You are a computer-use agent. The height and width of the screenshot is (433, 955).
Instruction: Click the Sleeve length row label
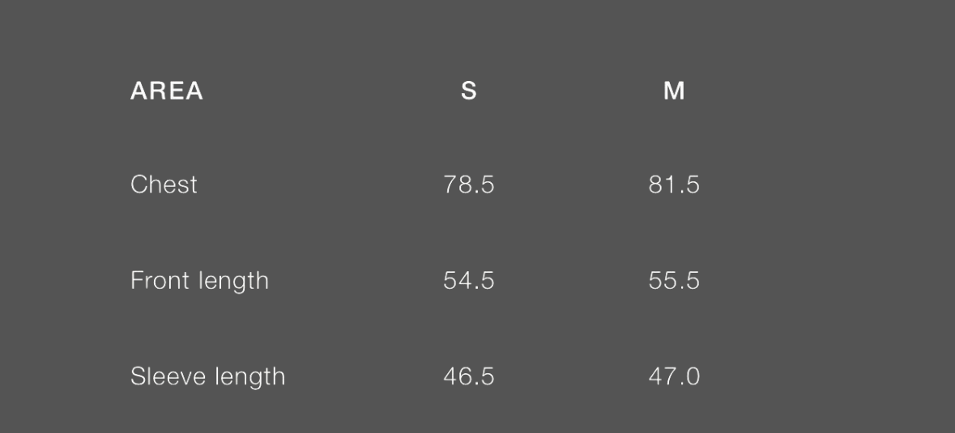(x=207, y=376)
